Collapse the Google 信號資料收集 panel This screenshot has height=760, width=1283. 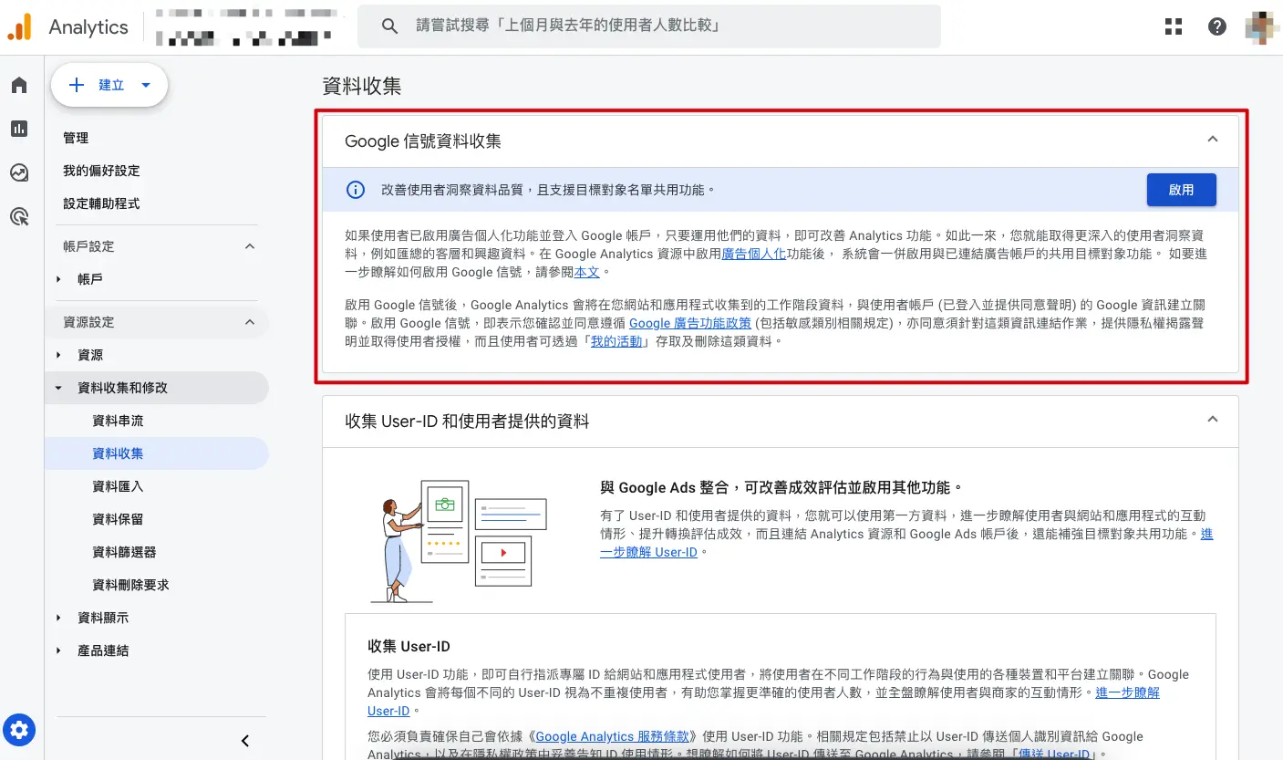(1212, 140)
